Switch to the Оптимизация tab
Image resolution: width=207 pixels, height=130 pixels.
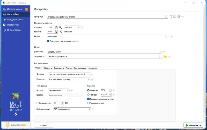pos(80,68)
